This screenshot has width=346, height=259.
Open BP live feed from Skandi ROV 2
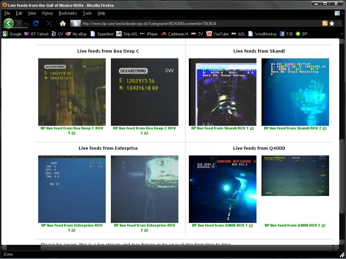coord(295,128)
